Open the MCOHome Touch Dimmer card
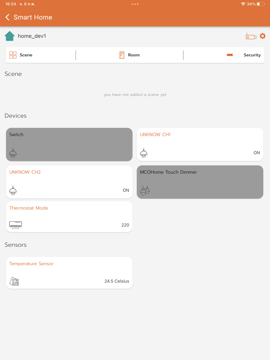Screen dimensions: 270x360 coord(200,182)
